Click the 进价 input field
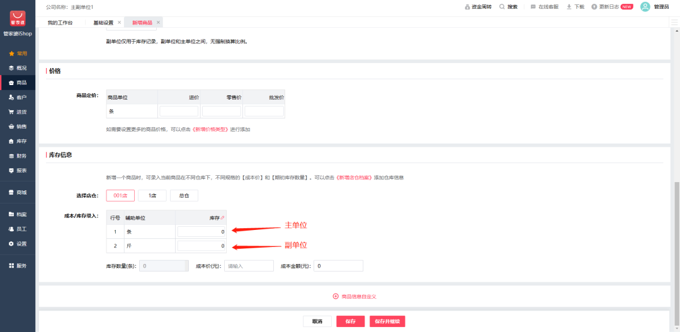 179,112
